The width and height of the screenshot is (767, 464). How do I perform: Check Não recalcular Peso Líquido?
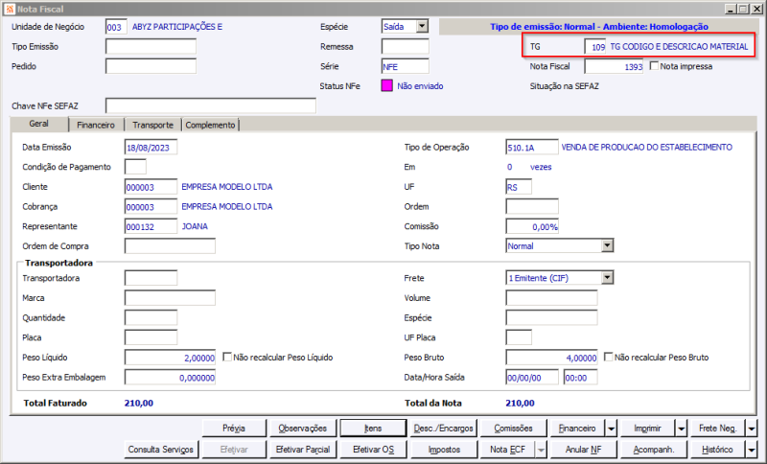pyautogui.click(x=227, y=357)
